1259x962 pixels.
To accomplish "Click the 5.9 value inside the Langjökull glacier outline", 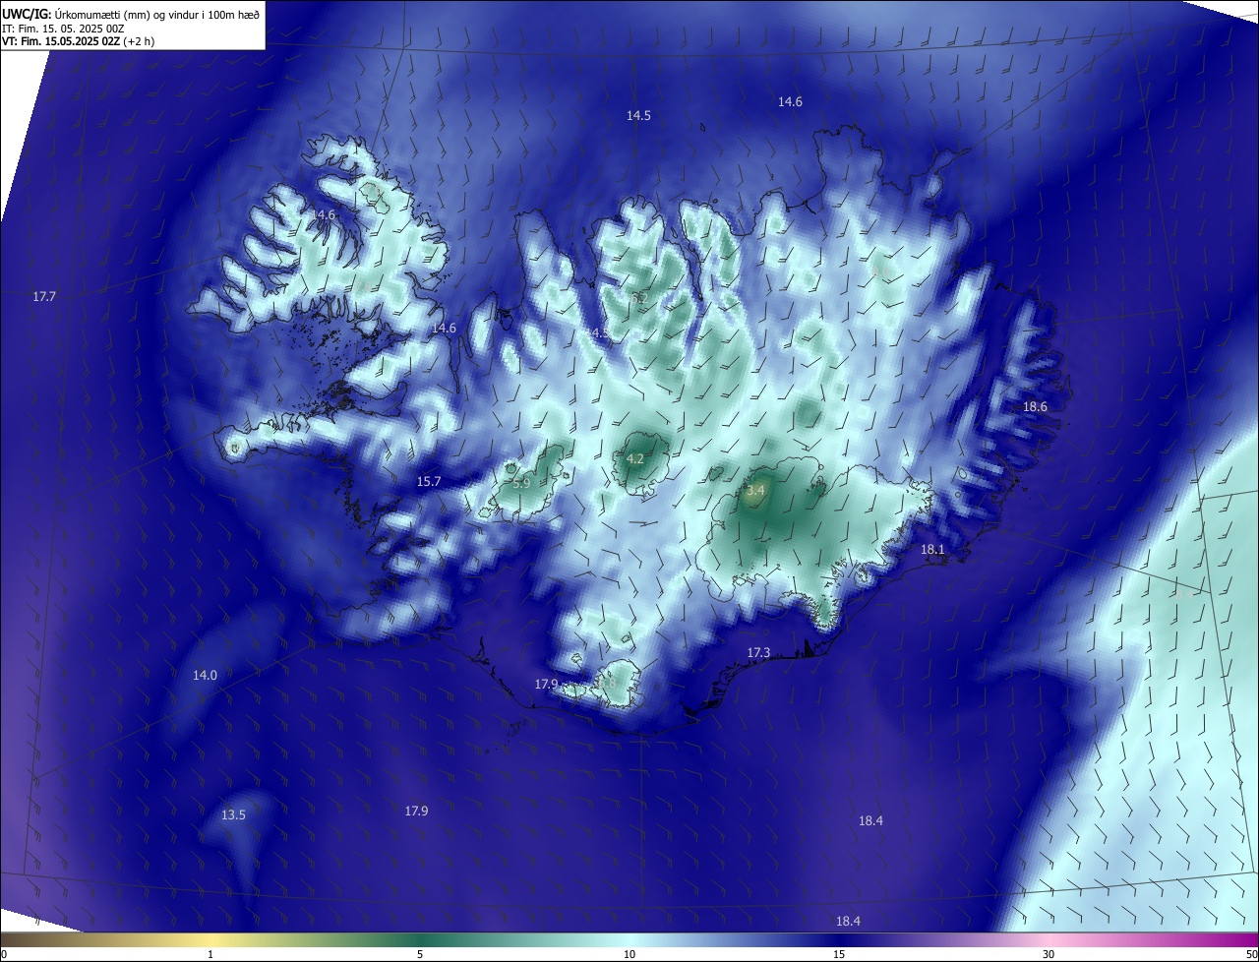I will pyautogui.click(x=521, y=483).
